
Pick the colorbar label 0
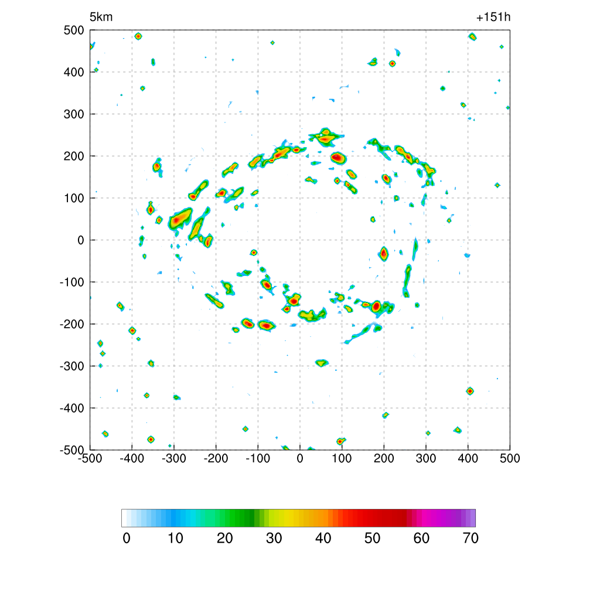point(127,538)
